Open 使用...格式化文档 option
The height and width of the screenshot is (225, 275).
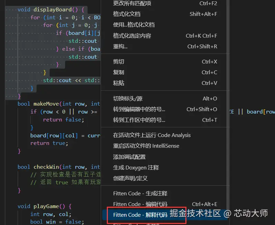(x=165, y=25)
